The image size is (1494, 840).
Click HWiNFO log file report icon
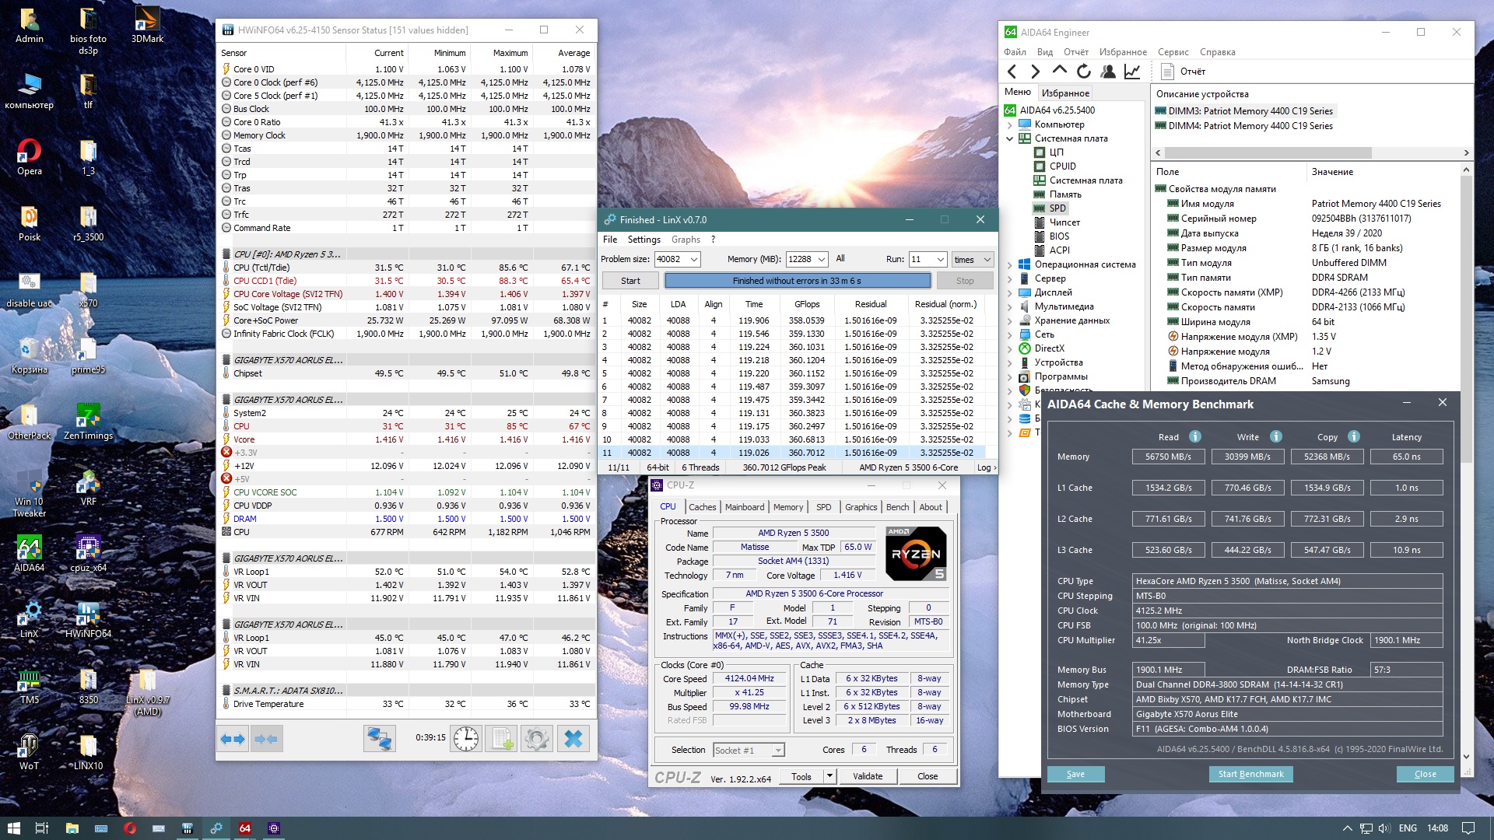coord(501,739)
